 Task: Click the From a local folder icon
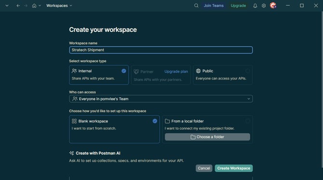tap(167, 121)
